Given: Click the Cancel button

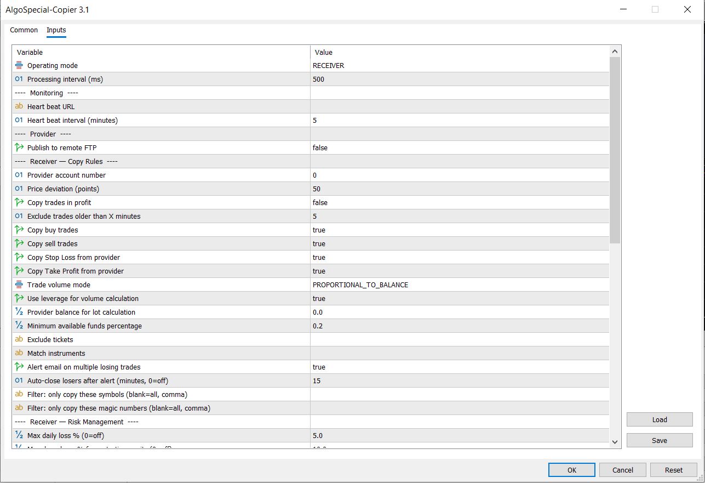Looking at the screenshot, I should coord(623,470).
